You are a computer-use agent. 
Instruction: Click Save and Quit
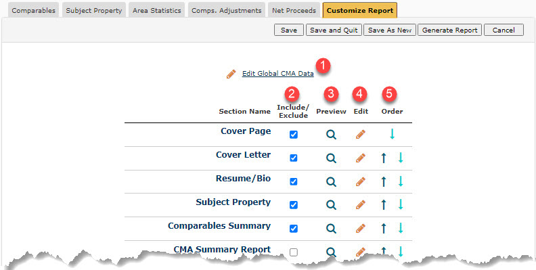[x=334, y=30]
